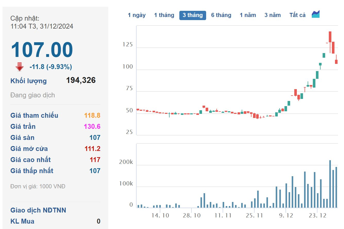Screen dimensions: 344x229
Task: Click the 200k volume axis label
Action: 126,162
